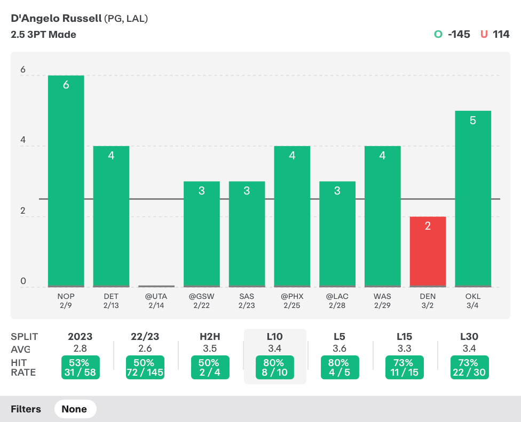521x422 pixels.
Task: Click the 'SPLIT' row label
Action: (24, 336)
